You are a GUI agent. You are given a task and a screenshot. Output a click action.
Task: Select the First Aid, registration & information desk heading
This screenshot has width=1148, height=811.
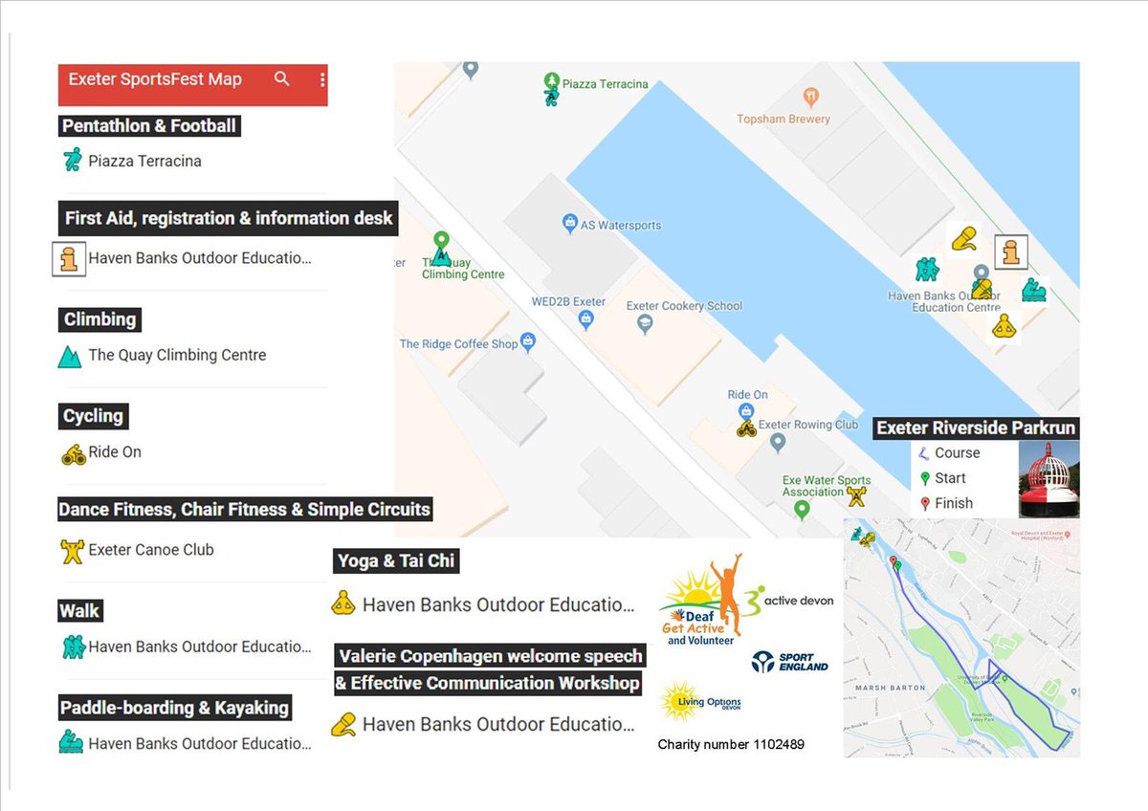229,218
